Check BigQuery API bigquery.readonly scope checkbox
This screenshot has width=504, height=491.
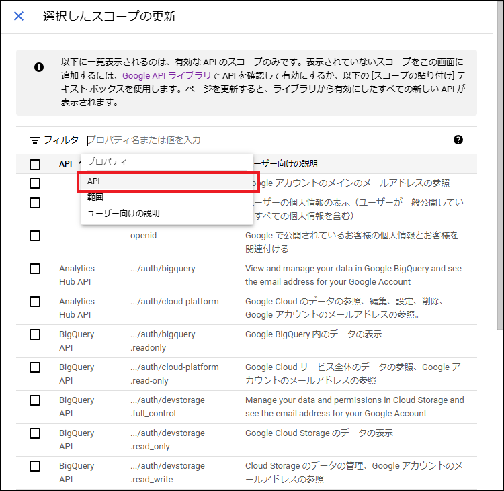click(35, 334)
